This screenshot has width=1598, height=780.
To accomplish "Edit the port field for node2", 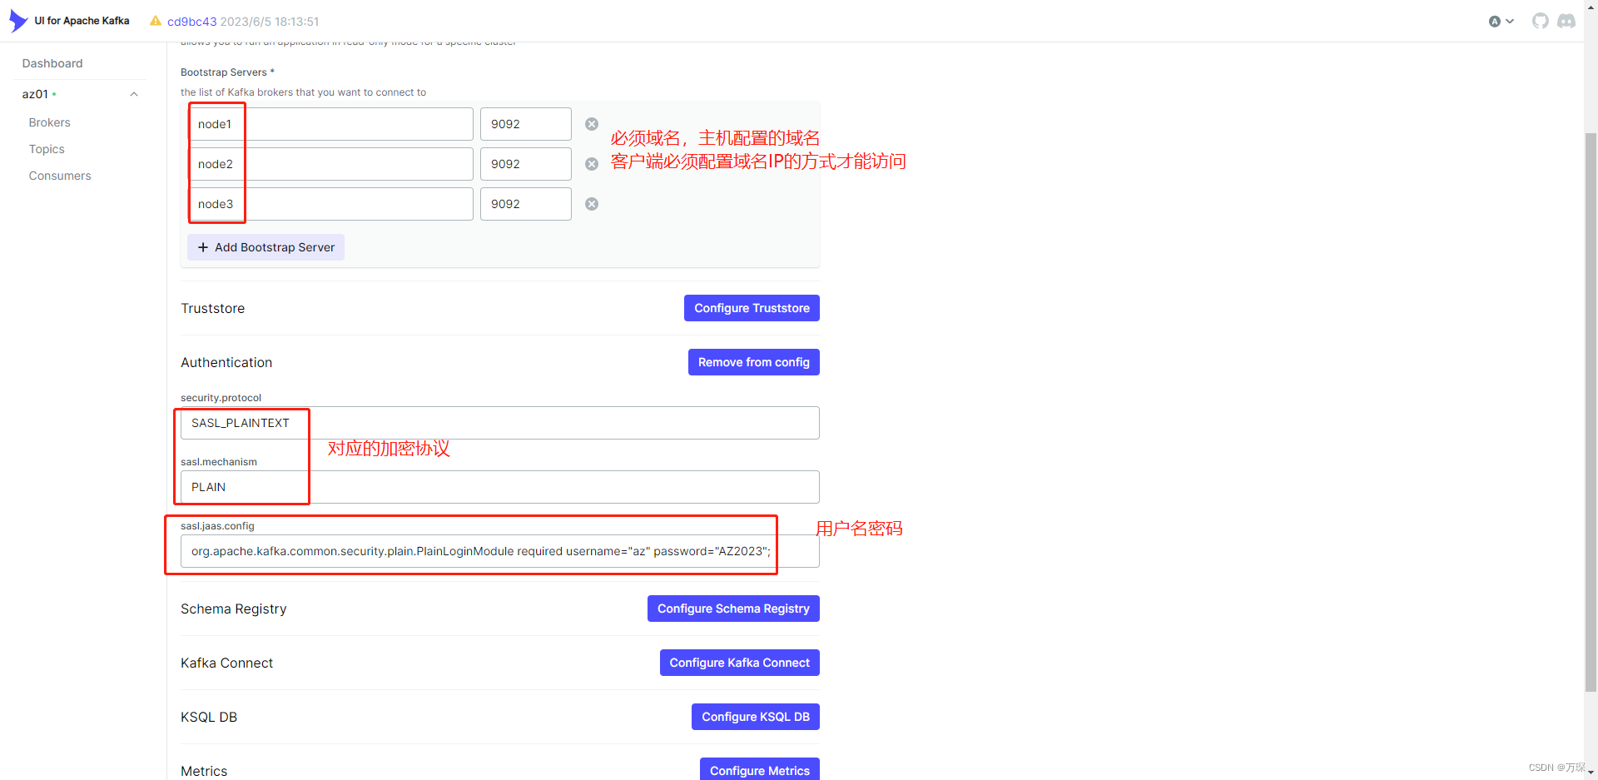I will tap(526, 164).
